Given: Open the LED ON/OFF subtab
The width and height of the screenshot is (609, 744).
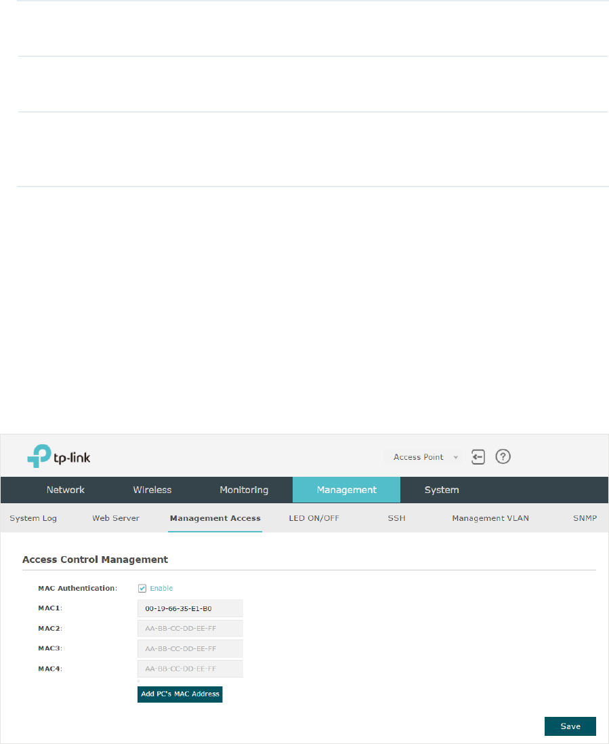Looking at the screenshot, I should pyautogui.click(x=314, y=518).
